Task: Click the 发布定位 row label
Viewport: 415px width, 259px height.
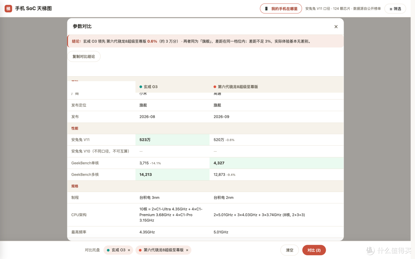Action: 79,105
